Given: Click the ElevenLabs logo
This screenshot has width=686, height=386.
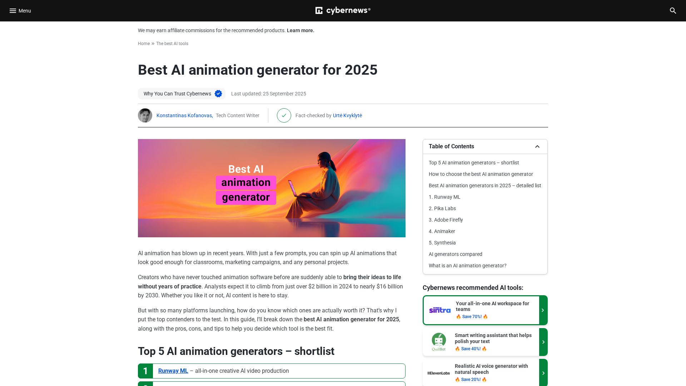Looking at the screenshot, I should point(439,373).
